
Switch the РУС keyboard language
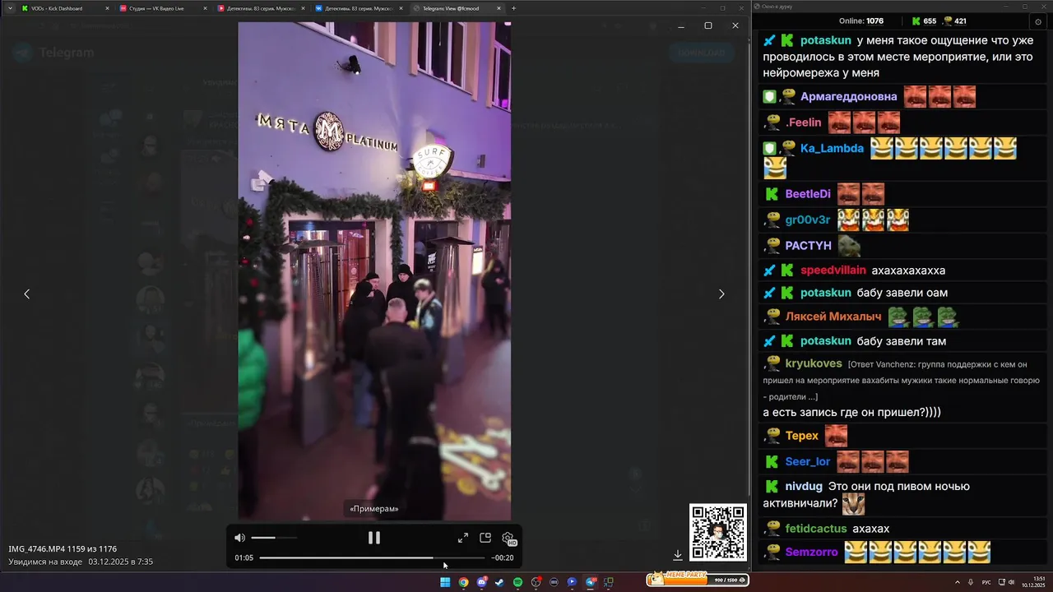click(x=986, y=582)
